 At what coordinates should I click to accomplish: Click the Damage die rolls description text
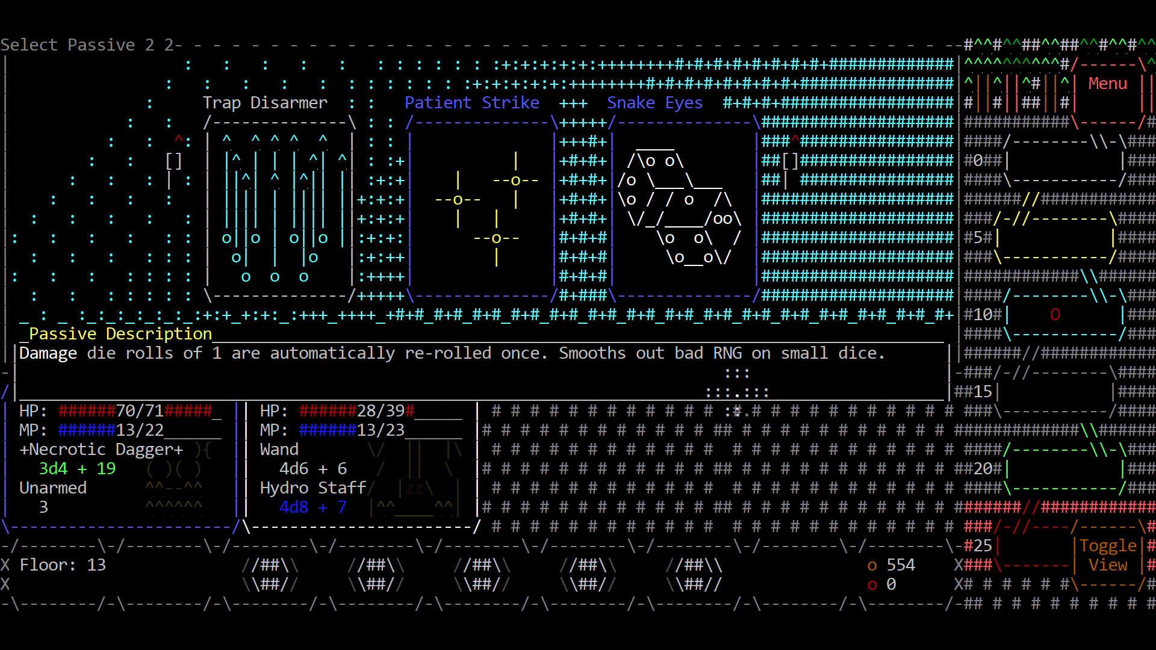[452, 353]
